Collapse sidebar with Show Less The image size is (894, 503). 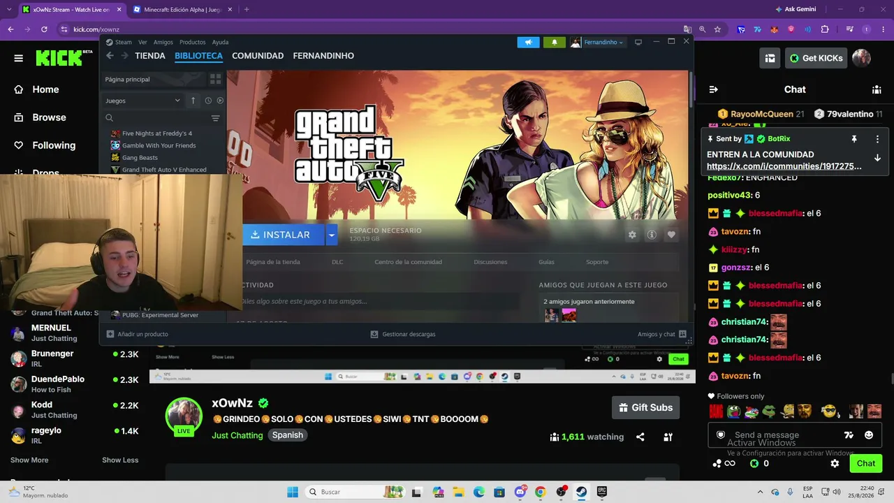(120, 460)
